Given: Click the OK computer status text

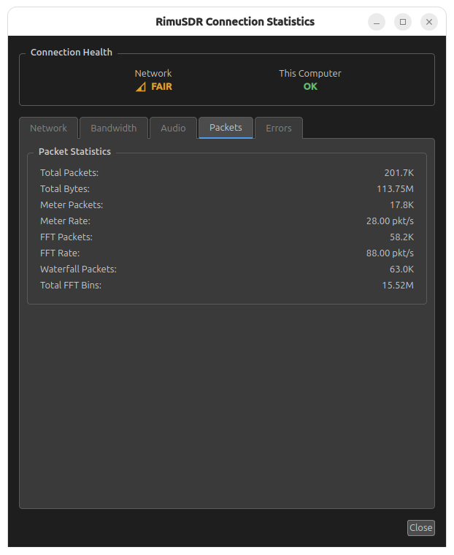Looking at the screenshot, I should click(x=310, y=87).
